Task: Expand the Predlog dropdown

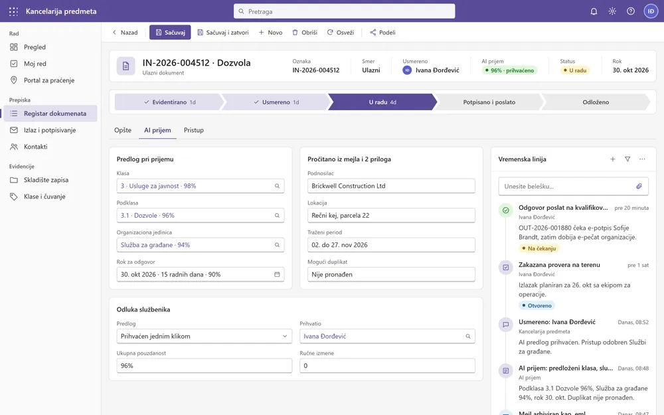Action: (204, 336)
